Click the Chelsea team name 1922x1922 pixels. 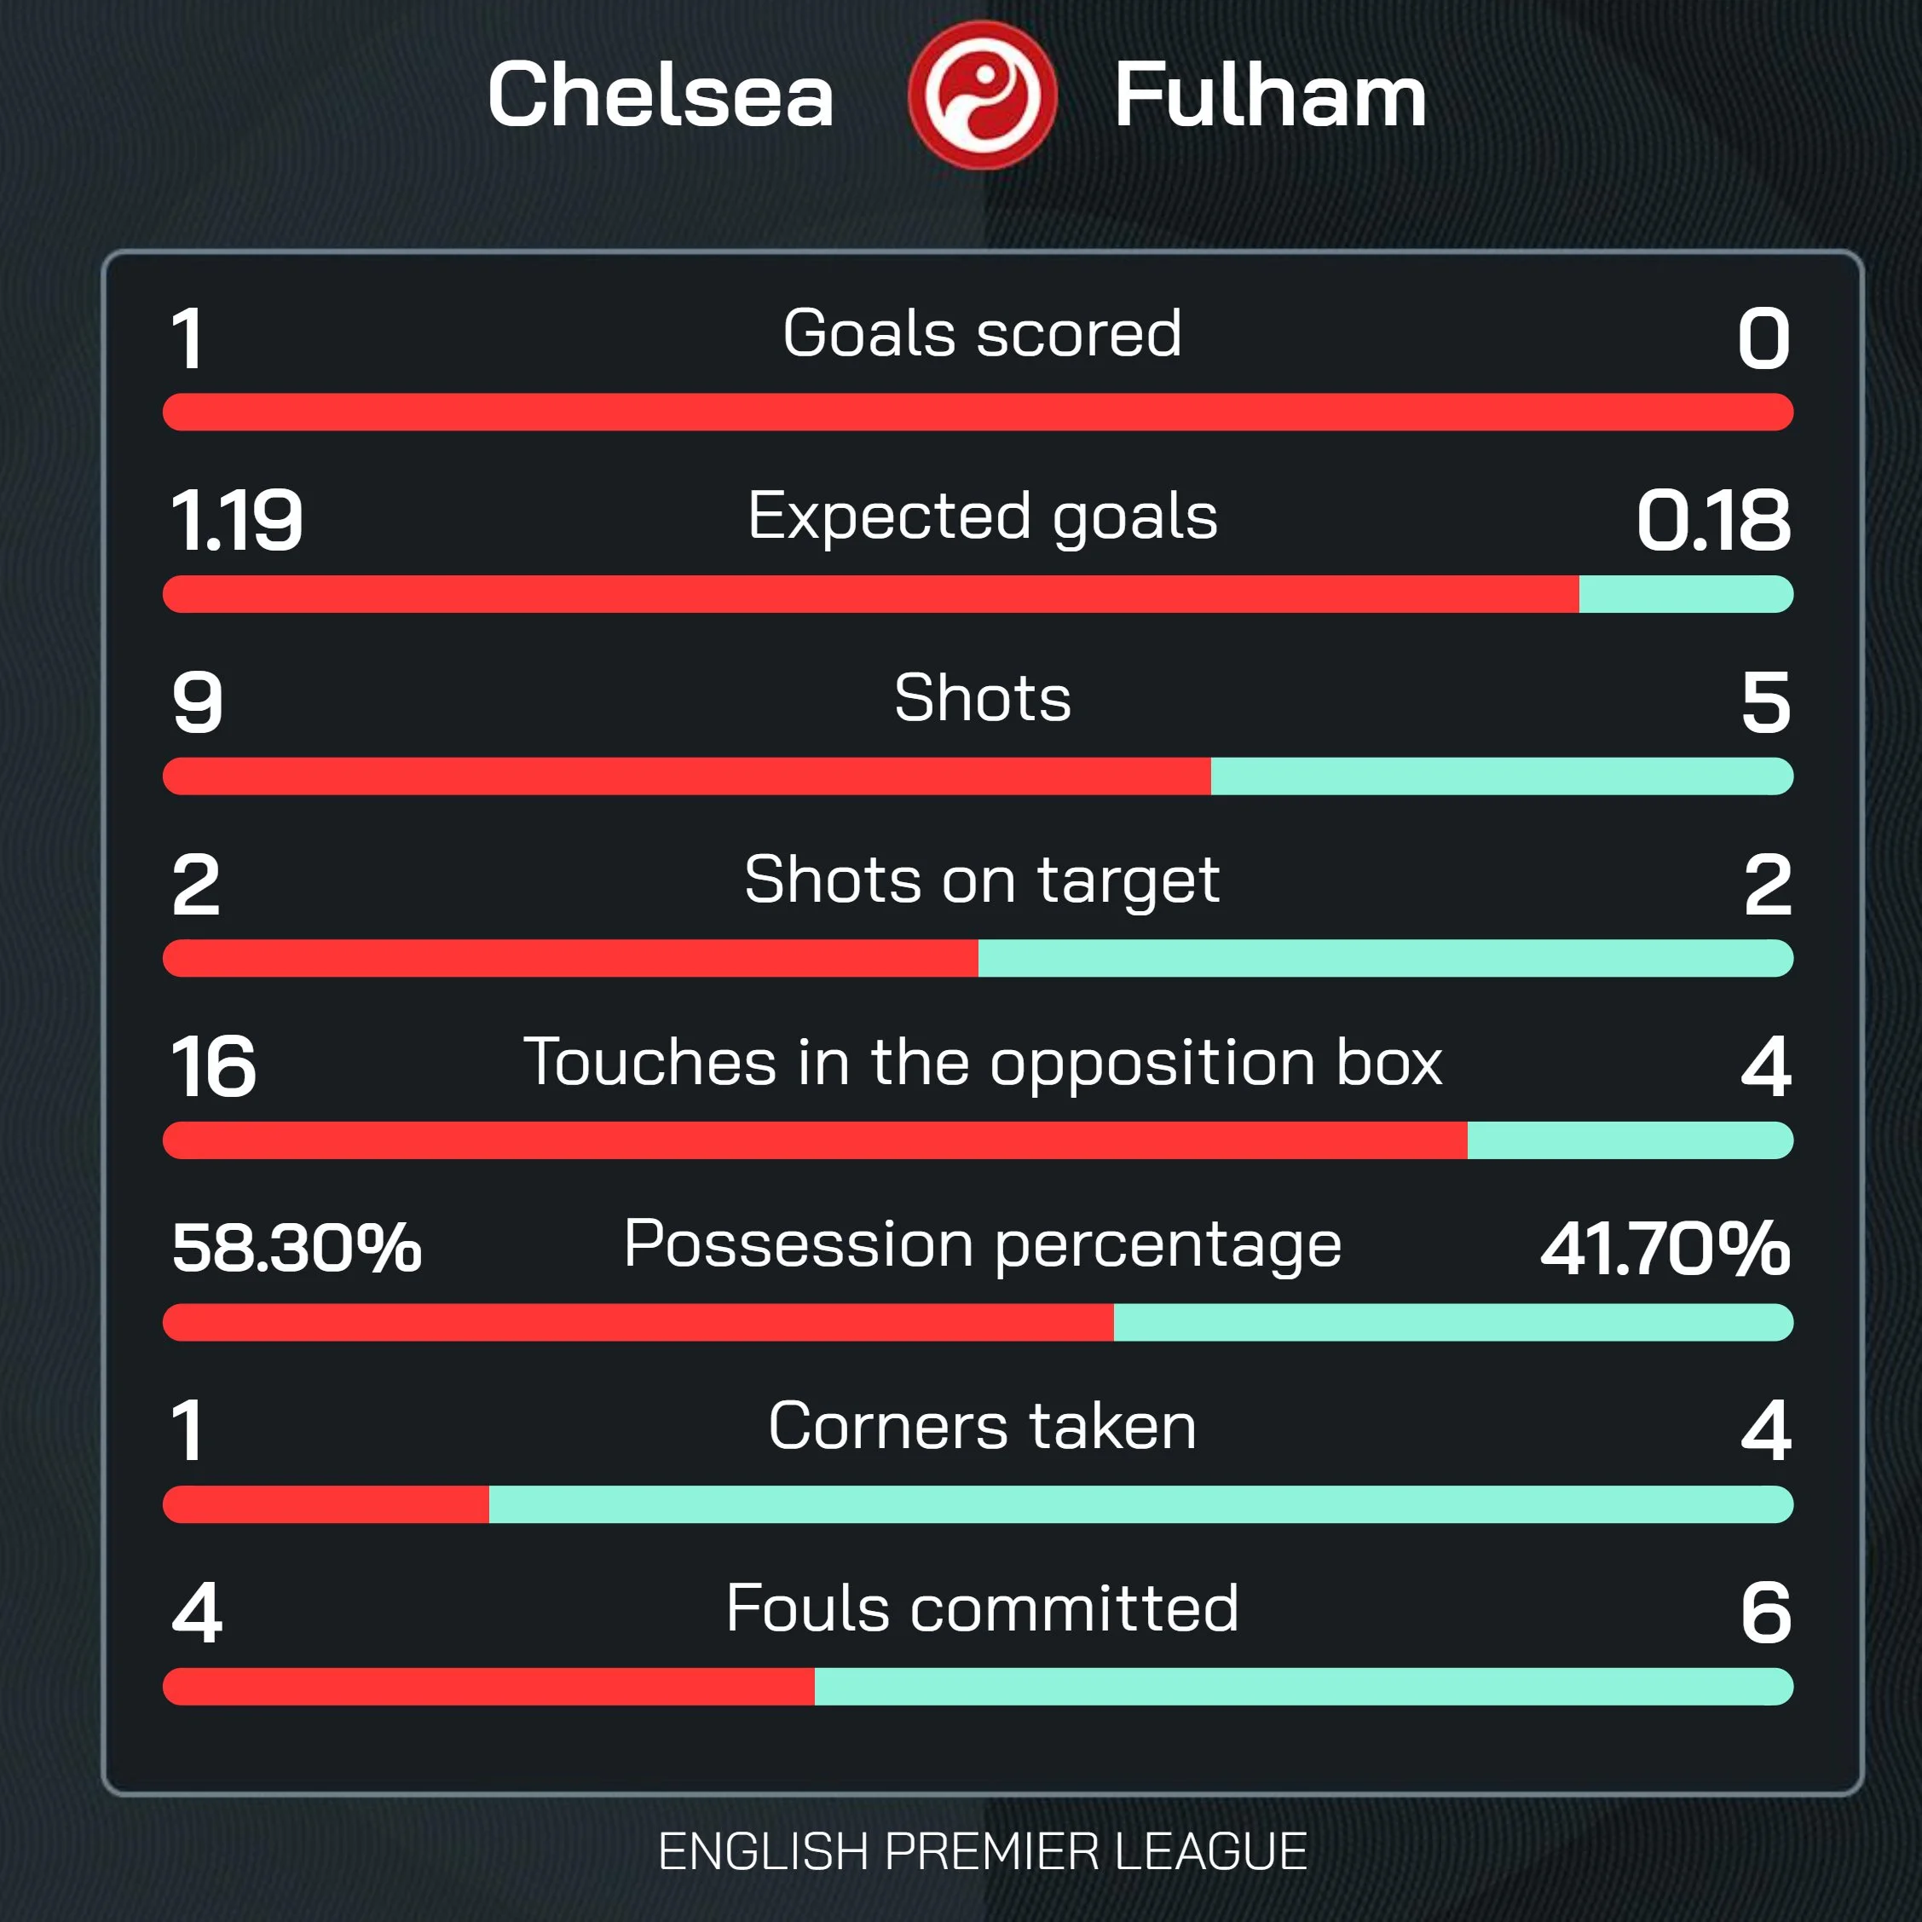pos(660,95)
